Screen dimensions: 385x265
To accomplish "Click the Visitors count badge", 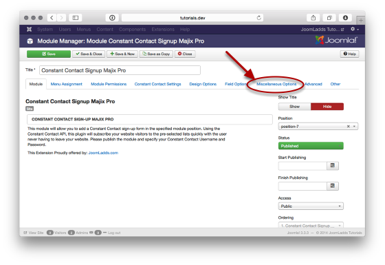I will [49, 233].
